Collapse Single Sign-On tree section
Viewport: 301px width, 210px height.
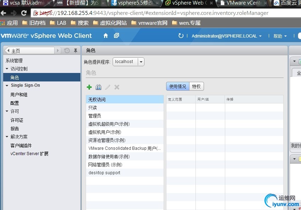click(7, 85)
